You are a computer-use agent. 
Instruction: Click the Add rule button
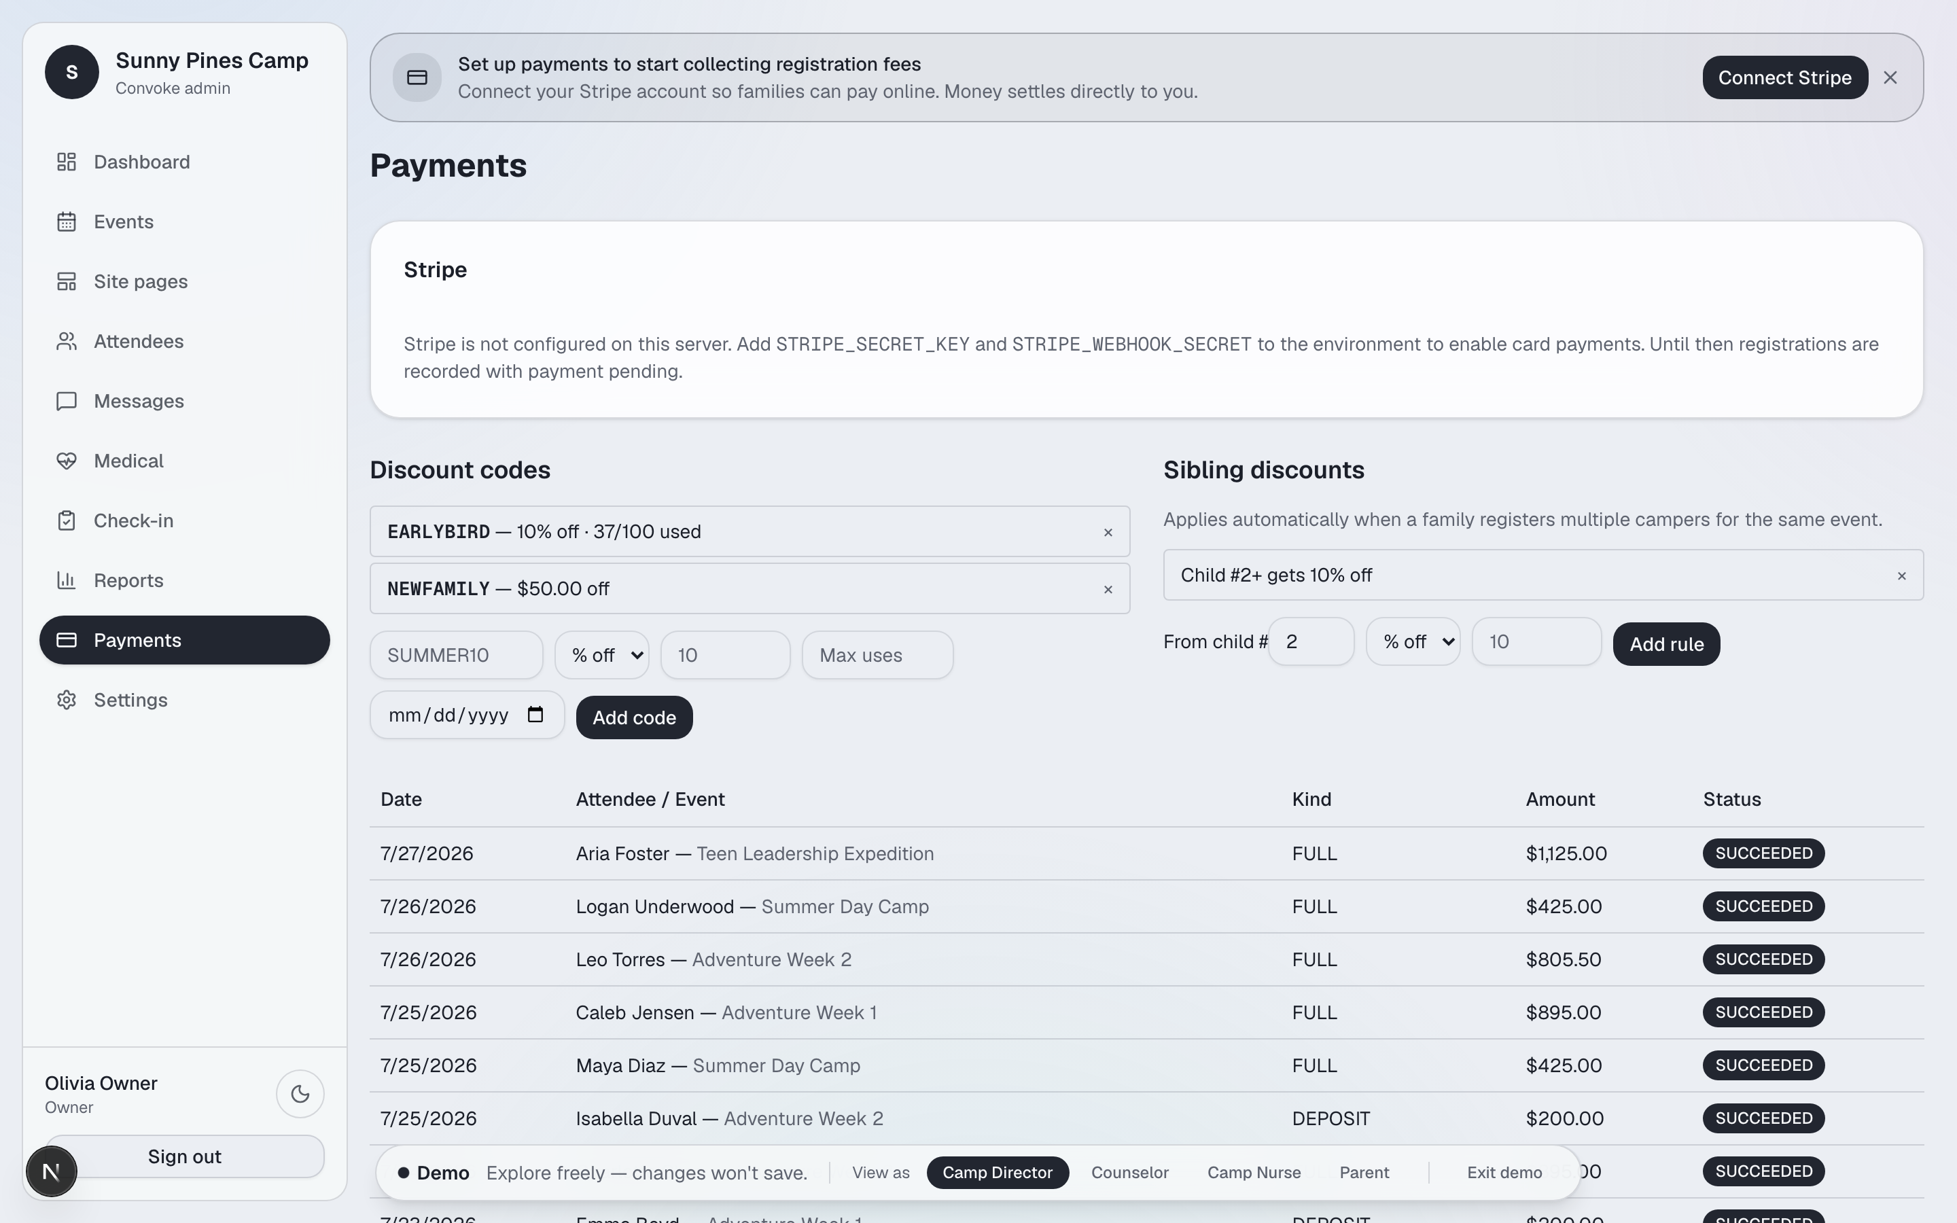(x=1666, y=644)
